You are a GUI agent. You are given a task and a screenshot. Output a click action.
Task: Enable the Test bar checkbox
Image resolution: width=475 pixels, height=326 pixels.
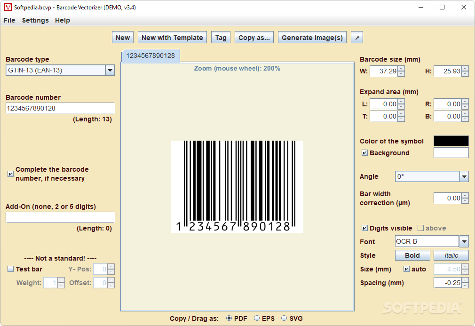(11, 269)
